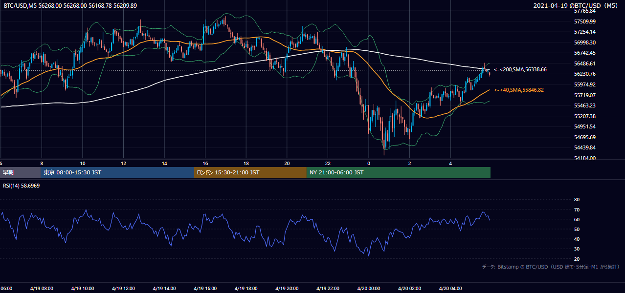The height and width of the screenshot is (293, 625).
Task: Click hour label 0 on price chart axis
Action: click(369, 163)
